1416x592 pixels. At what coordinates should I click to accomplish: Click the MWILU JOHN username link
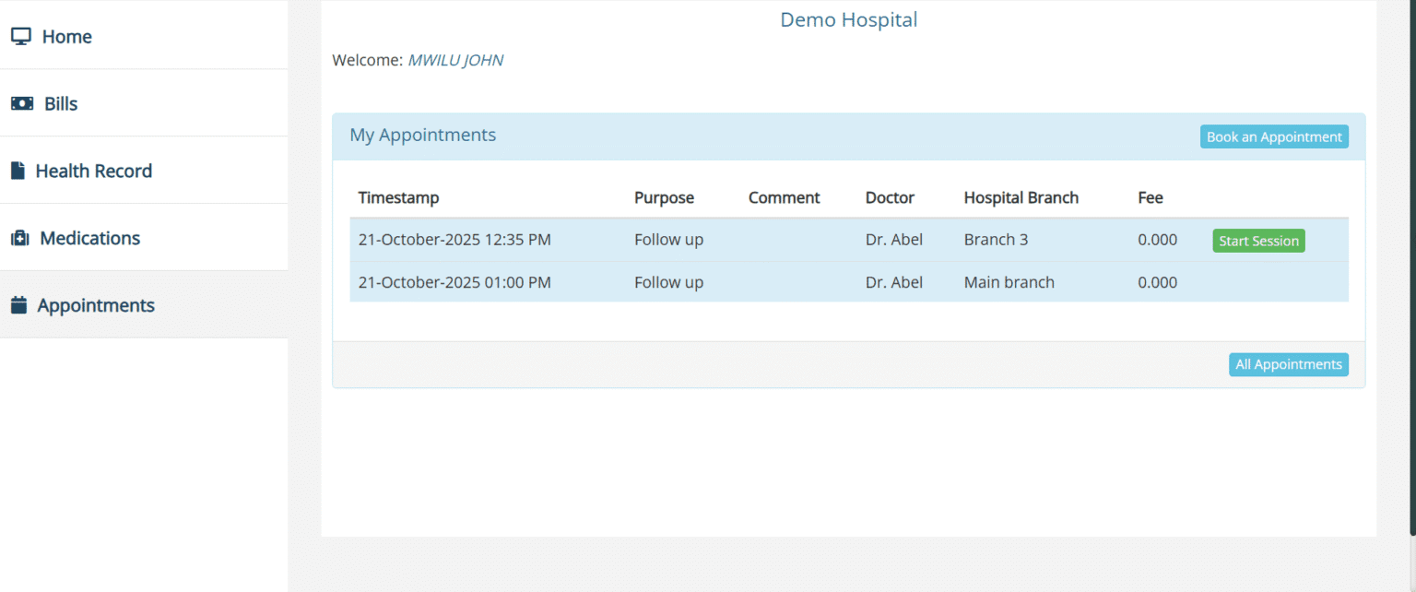(x=455, y=61)
